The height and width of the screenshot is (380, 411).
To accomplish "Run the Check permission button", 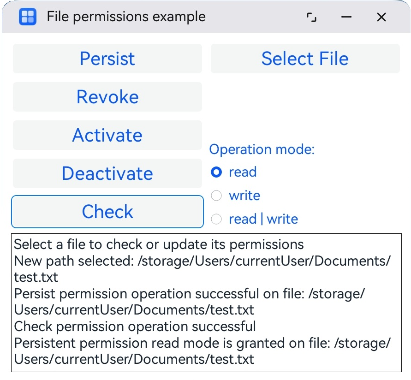I will pyautogui.click(x=107, y=212).
